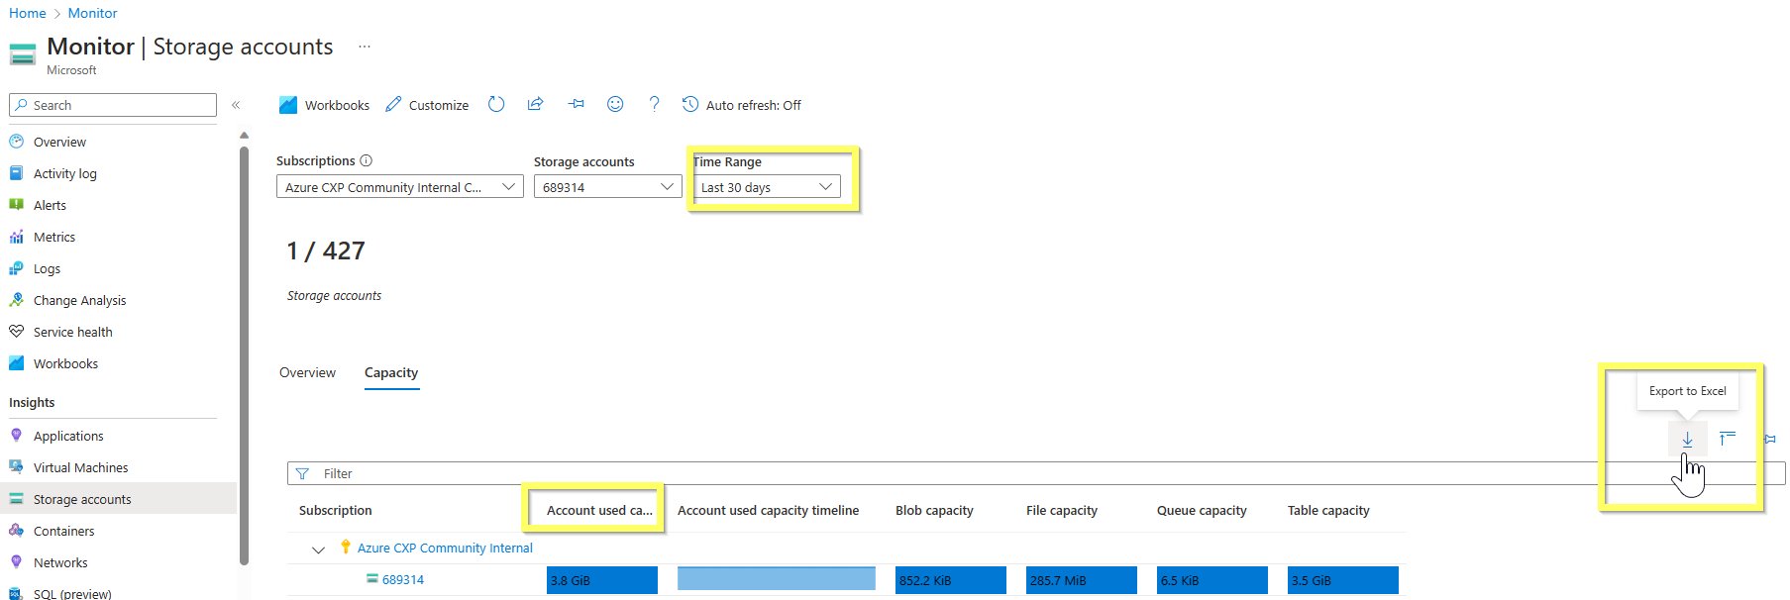
Task: Open storage account 689314 link
Action: click(x=403, y=579)
